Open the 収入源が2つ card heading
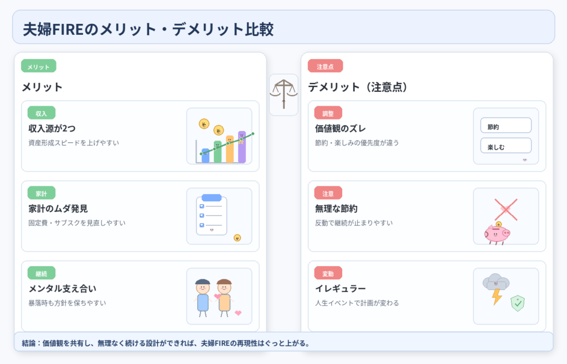 pos(52,128)
